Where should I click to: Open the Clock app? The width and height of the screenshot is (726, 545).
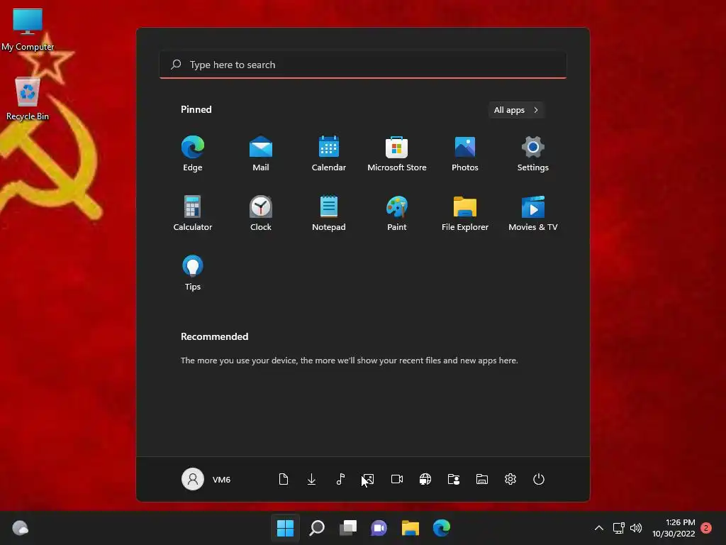click(x=261, y=213)
